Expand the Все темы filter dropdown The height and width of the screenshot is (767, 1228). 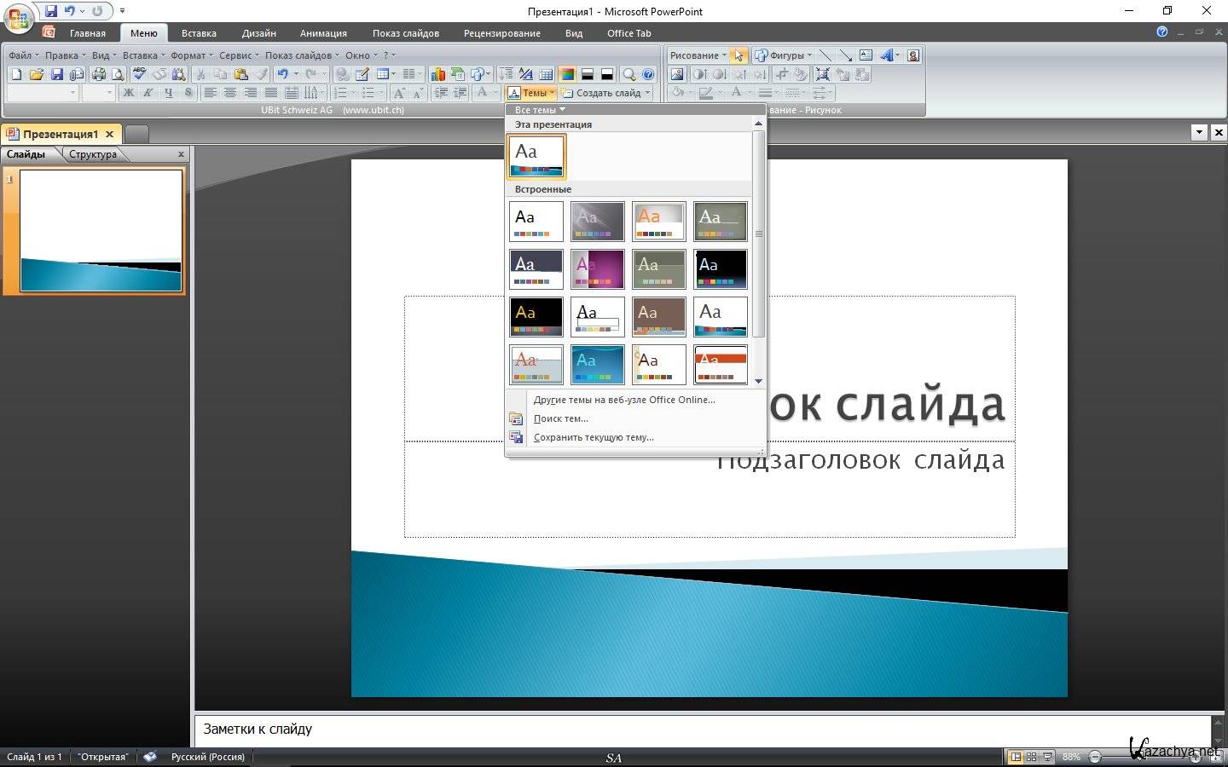click(x=540, y=110)
